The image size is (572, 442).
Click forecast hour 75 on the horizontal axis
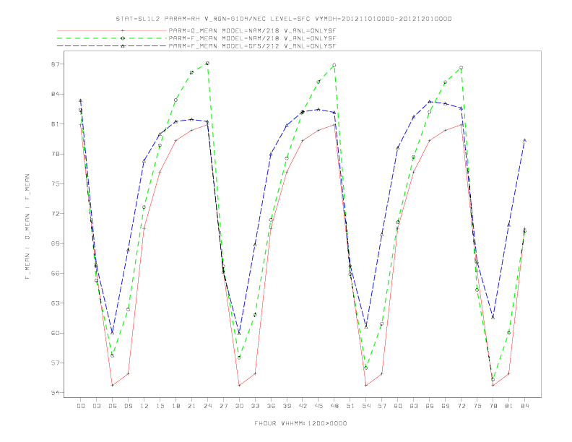pos(477,406)
